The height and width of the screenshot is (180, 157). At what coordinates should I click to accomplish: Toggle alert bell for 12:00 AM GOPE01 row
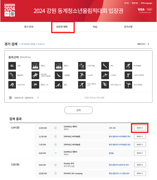coord(56,128)
